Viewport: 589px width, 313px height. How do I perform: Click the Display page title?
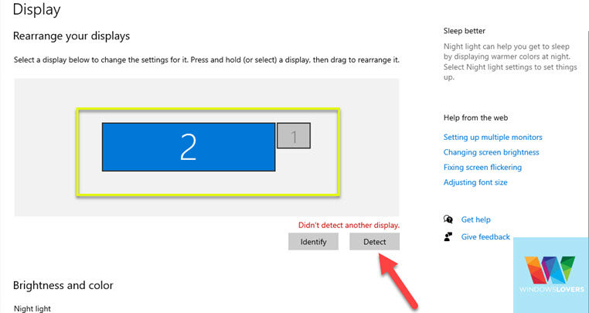click(x=37, y=9)
